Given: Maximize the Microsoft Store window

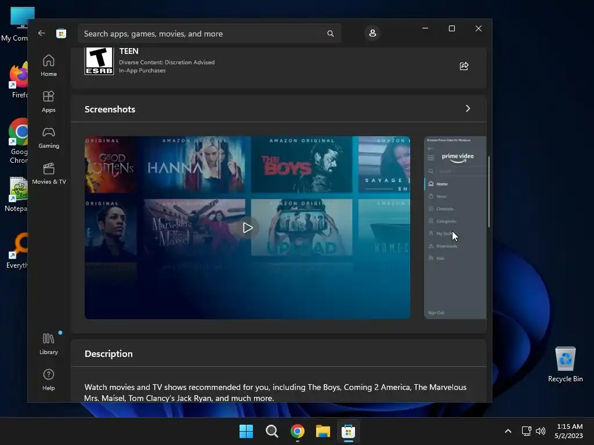Looking at the screenshot, I should pyautogui.click(x=451, y=28).
